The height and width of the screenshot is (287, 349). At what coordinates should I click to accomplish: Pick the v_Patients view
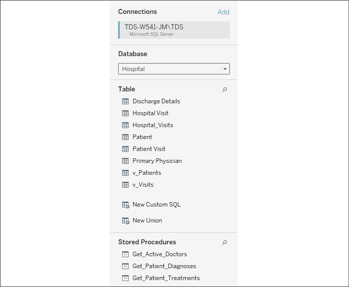click(x=146, y=173)
